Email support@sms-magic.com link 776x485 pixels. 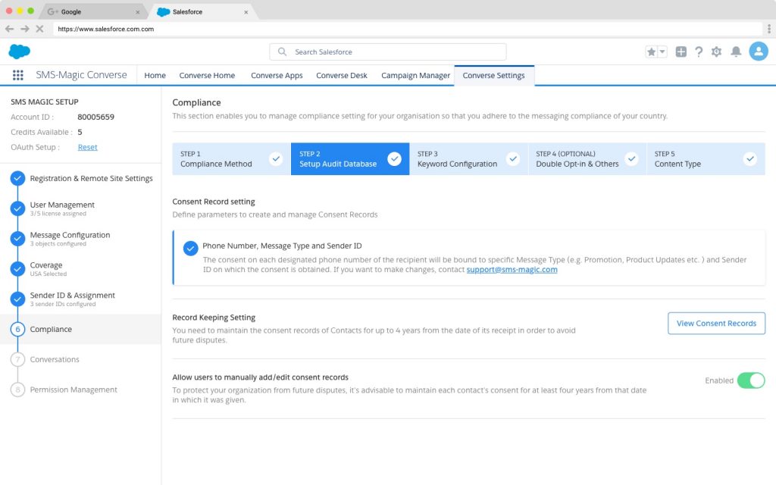tap(512, 270)
